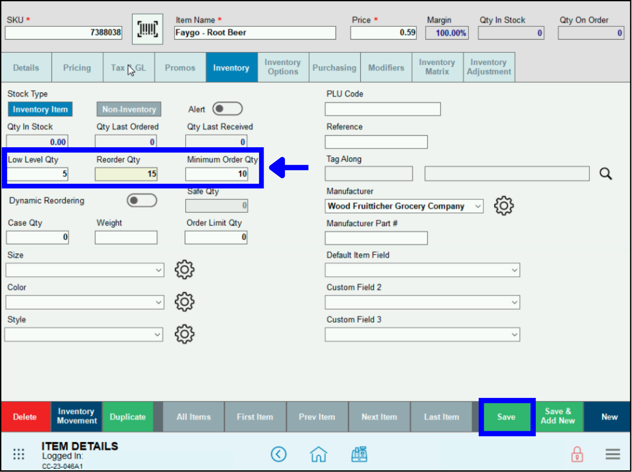Click the Color settings gear icon

(x=184, y=302)
